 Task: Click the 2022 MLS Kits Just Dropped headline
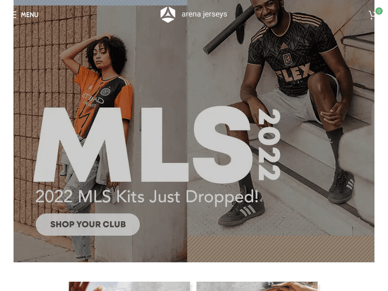147,197
